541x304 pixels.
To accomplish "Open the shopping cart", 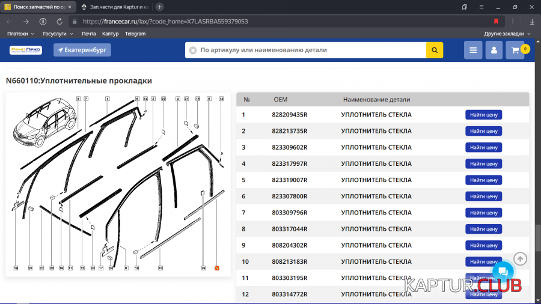I will [515, 50].
